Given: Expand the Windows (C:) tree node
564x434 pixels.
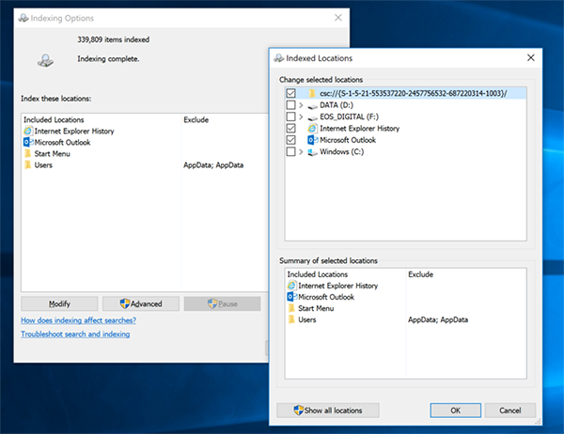Looking at the screenshot, I should coord(301,152).
